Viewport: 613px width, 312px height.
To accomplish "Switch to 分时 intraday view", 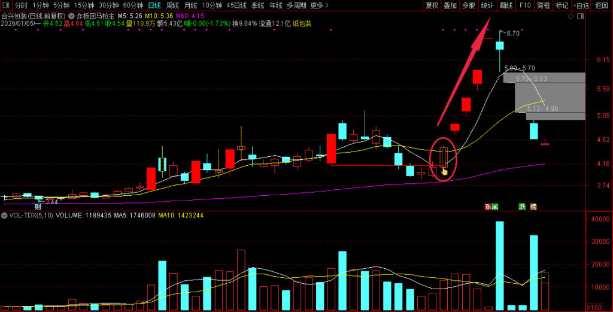I will [21, 5].
